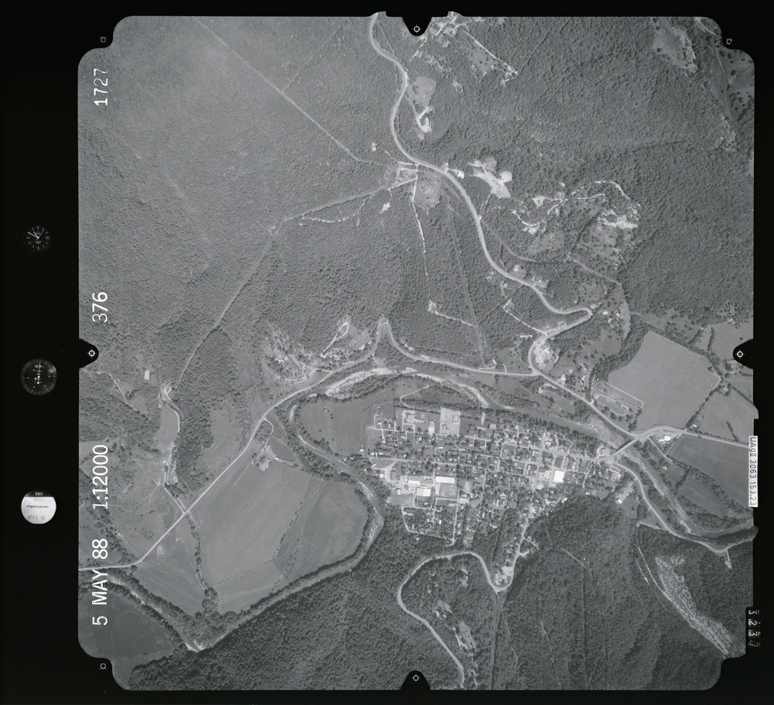The height and width of the screenshot is (705, 774).
Task: Click the round Flighttech data label
Action: [38, 506]
